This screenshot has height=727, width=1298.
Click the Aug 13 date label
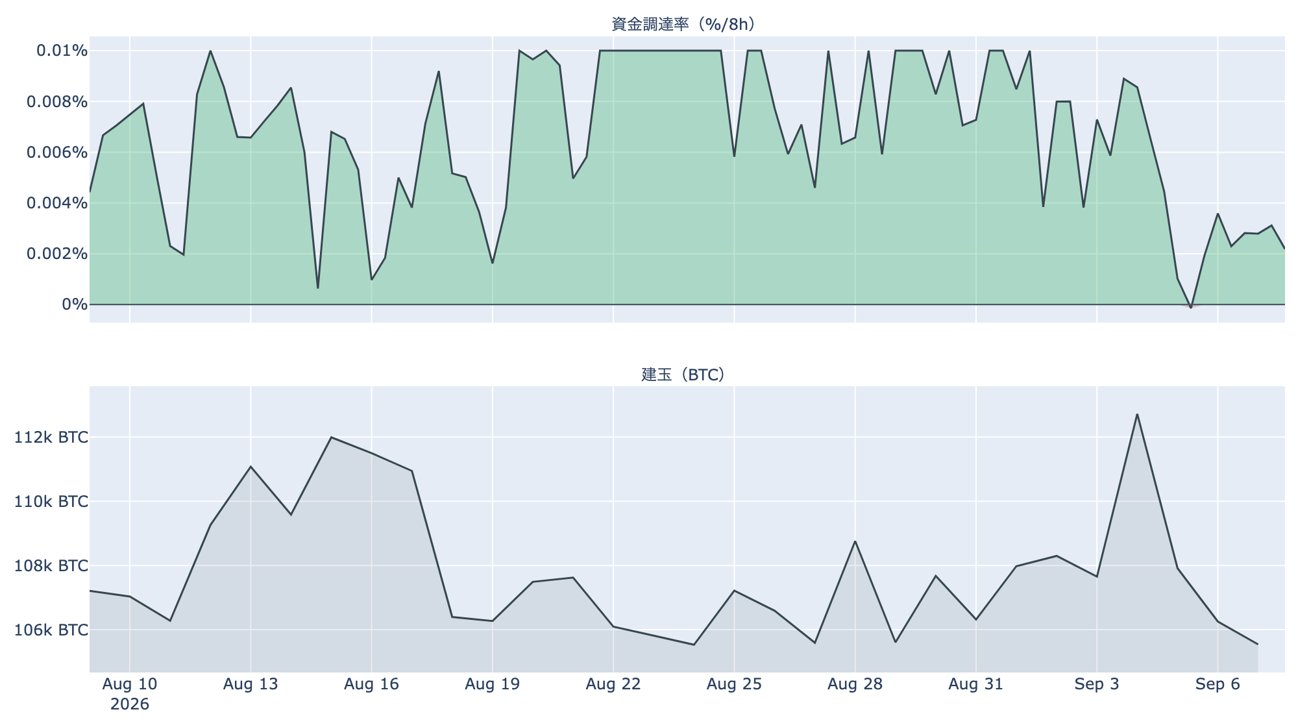point(251,684)
